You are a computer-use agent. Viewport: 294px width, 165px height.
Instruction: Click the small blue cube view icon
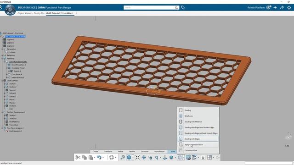(171, 157)
